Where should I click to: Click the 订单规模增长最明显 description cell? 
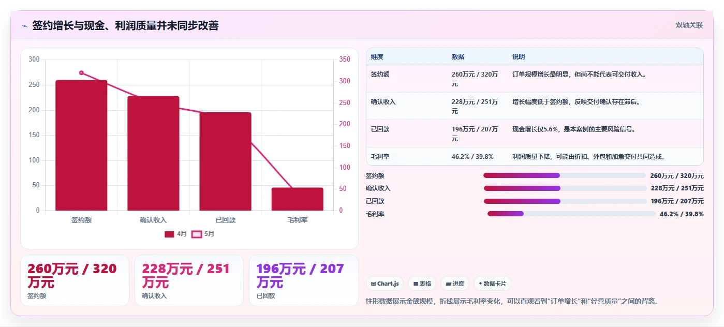(x=579, y=75)
